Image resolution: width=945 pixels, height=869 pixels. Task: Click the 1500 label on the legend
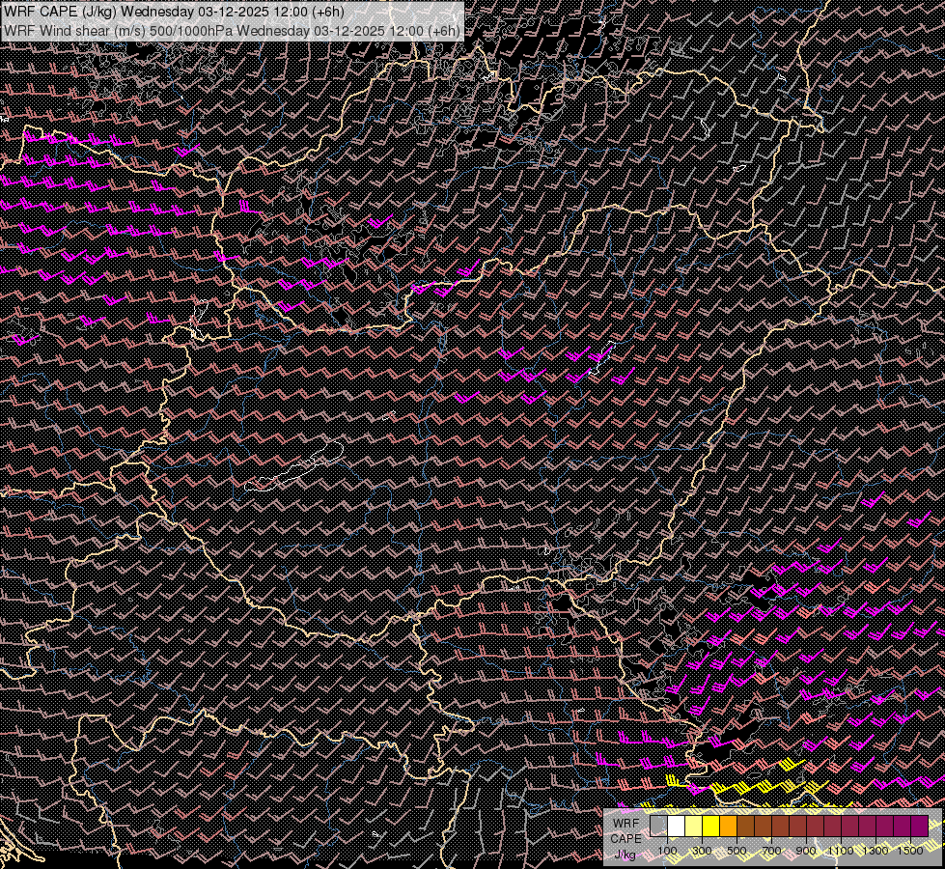click(x=910, y=851)
